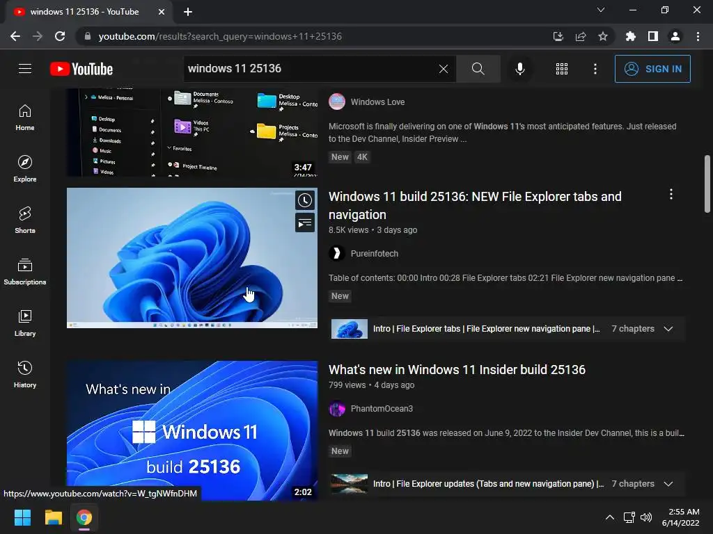Viewport: 713px width, 534px height.
Task: Click share this page icon in address bar
Action: 581,36
